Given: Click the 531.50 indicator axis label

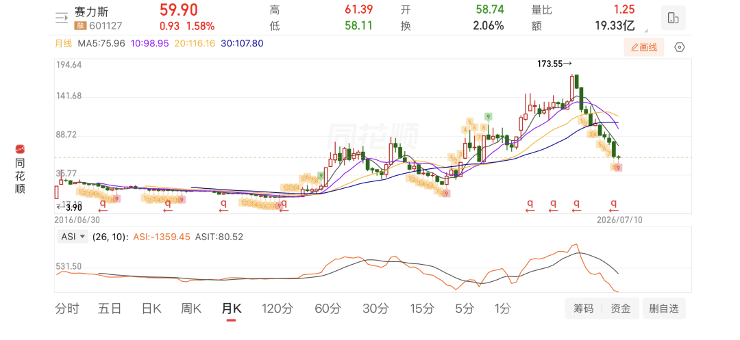Looking at the screenshot, I should (69, 267).
